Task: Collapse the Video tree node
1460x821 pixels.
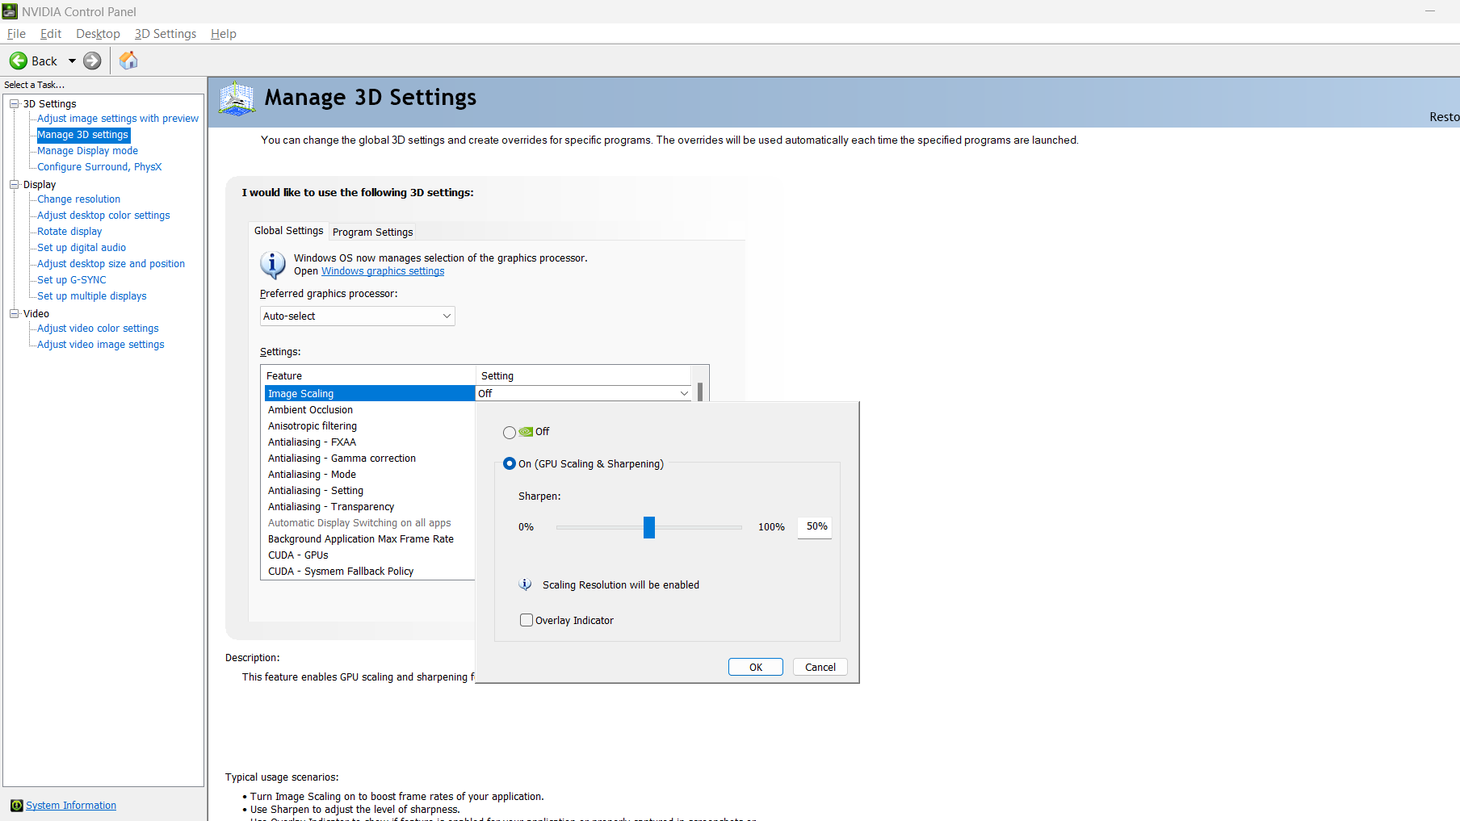Action: click(14, 313)
